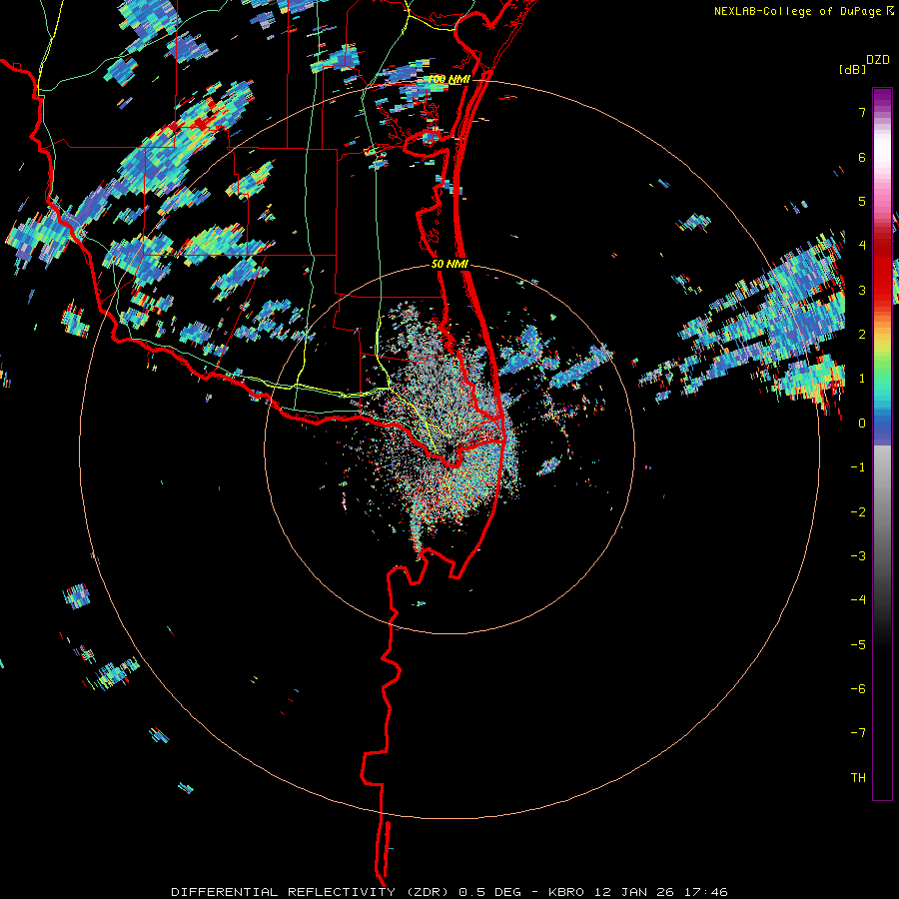The height and width of the screenshot is (899, 899).
Task: Click the 100 NMI range ring label
Action: pos(449,80)
